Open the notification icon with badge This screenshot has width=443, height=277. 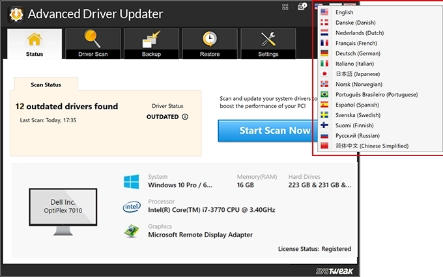[x=302, y=7]
